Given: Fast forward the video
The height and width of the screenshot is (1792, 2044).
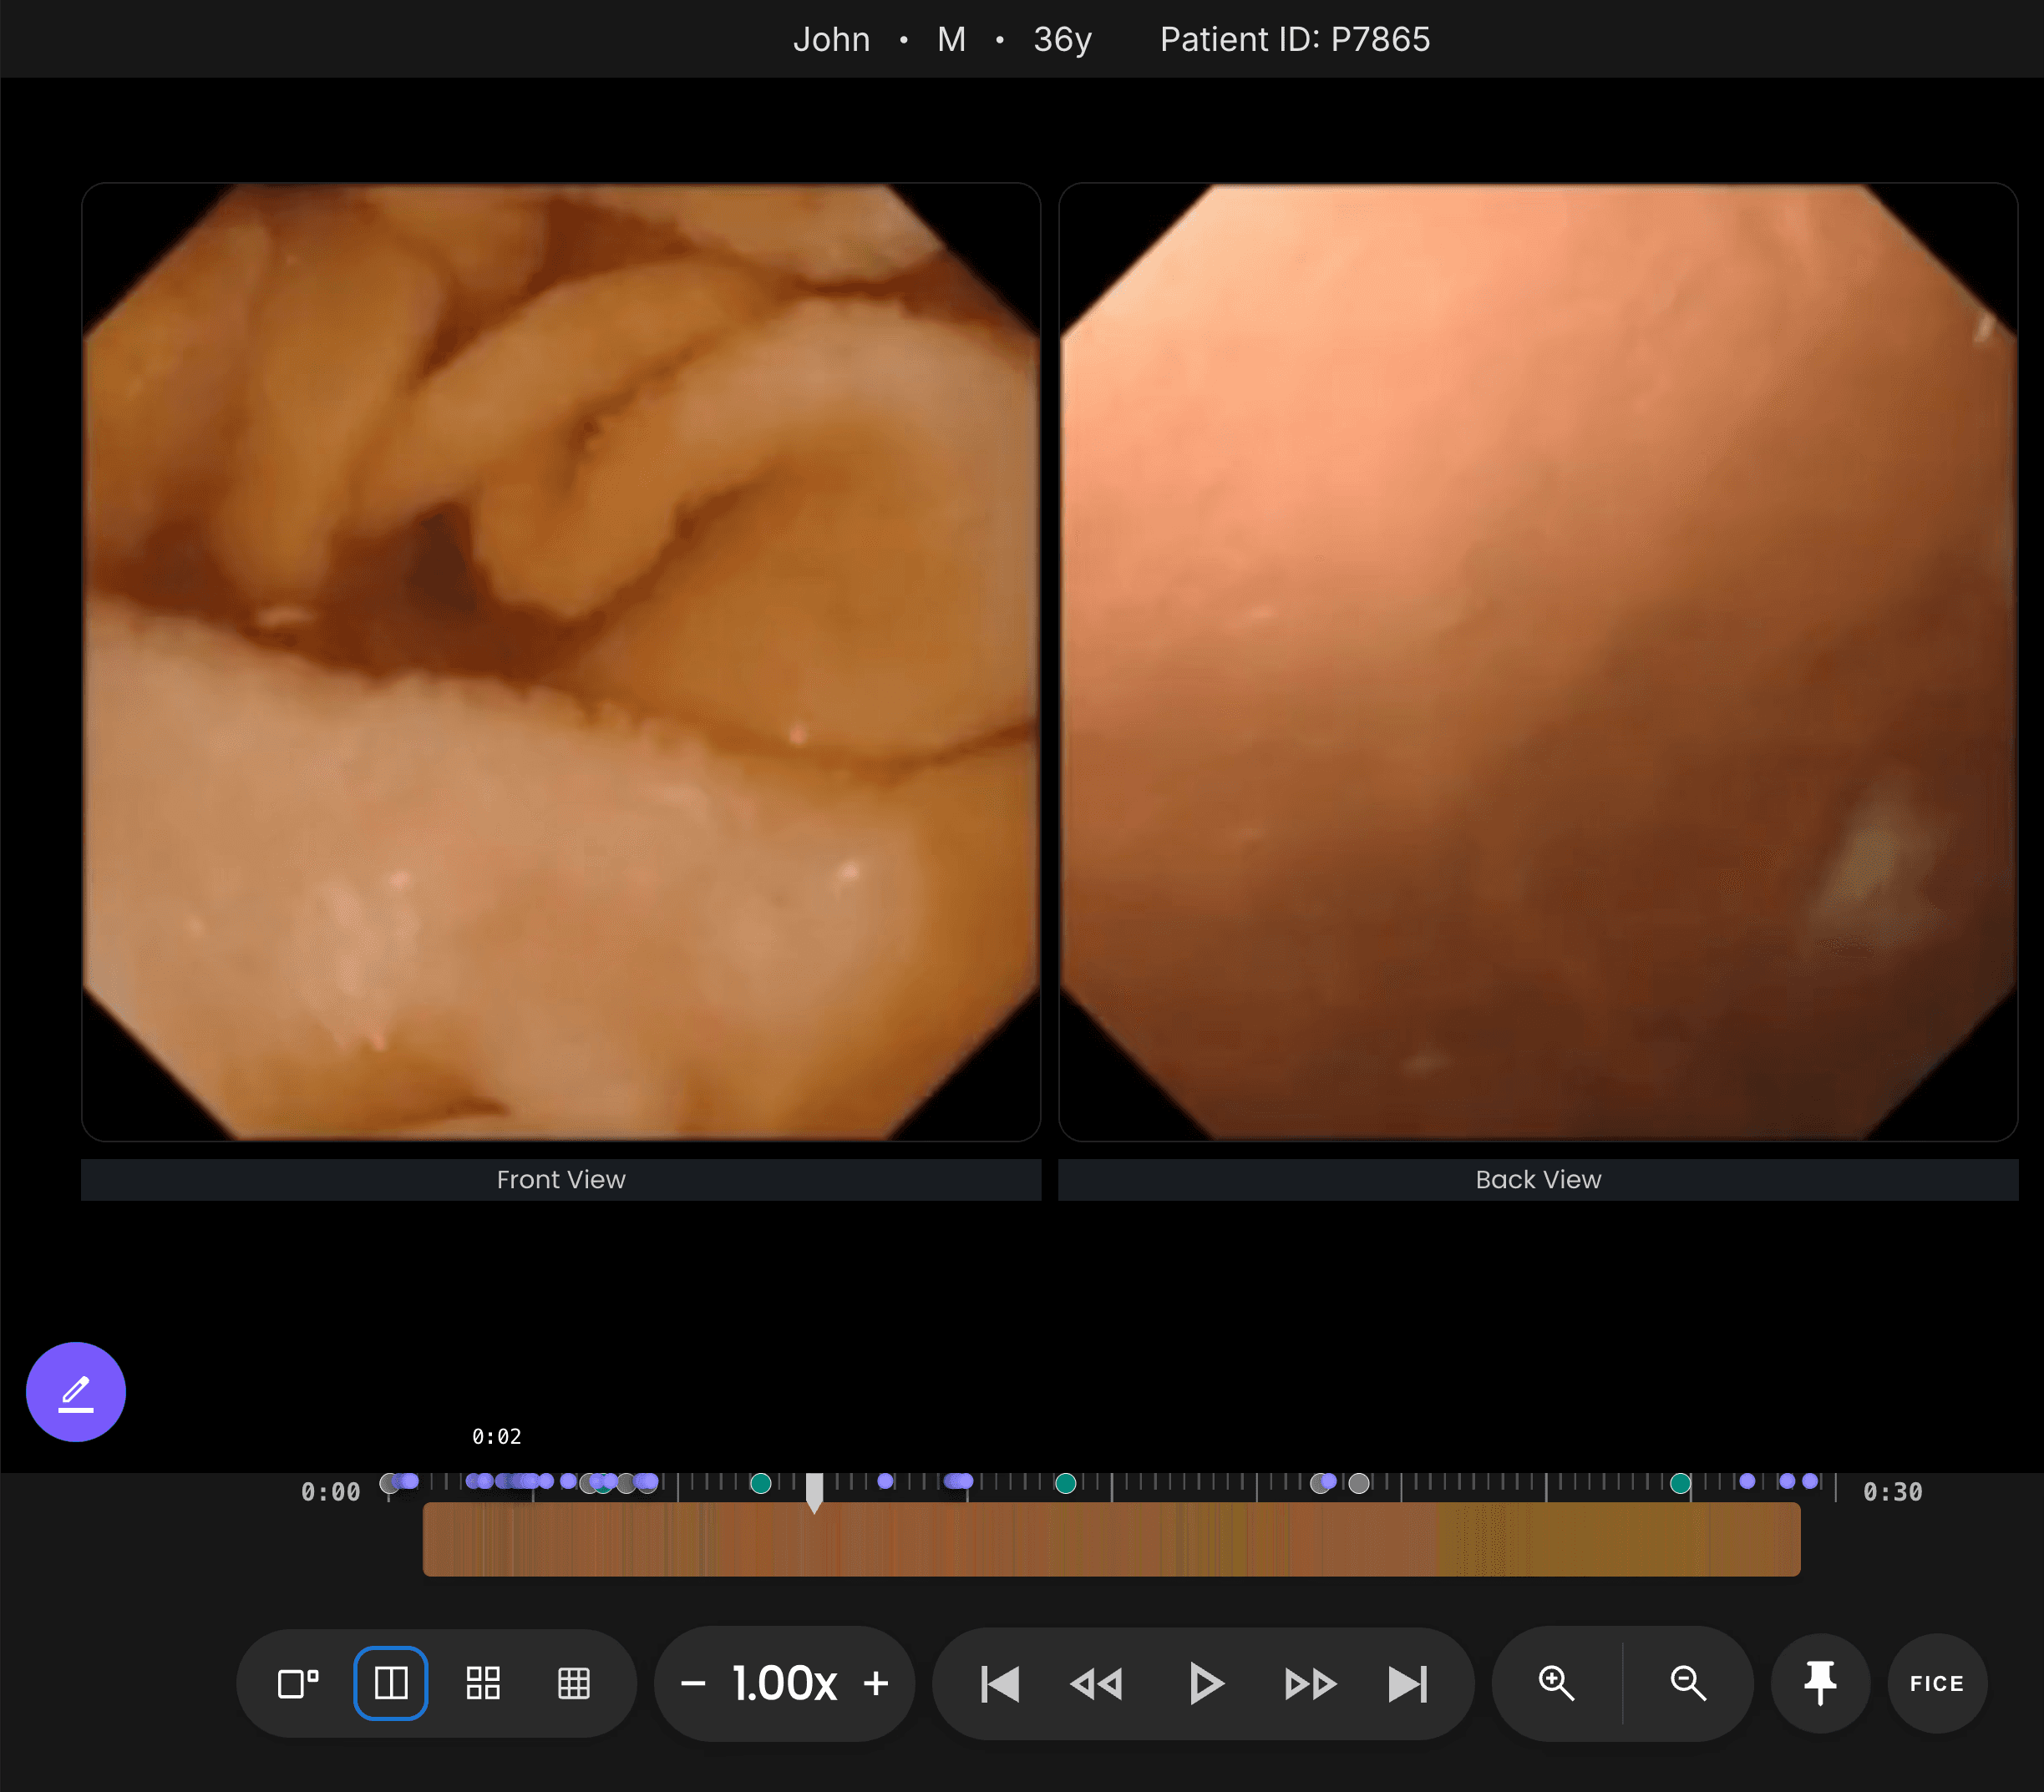Looking at the screenshot, I should [x=1310, y=1683].
